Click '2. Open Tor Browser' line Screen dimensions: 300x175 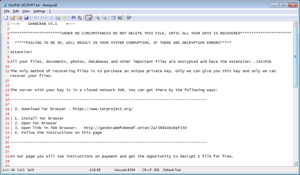pos(36,123)
